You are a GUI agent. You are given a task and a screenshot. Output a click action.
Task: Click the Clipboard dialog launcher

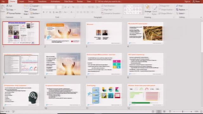tap(21, 17)
